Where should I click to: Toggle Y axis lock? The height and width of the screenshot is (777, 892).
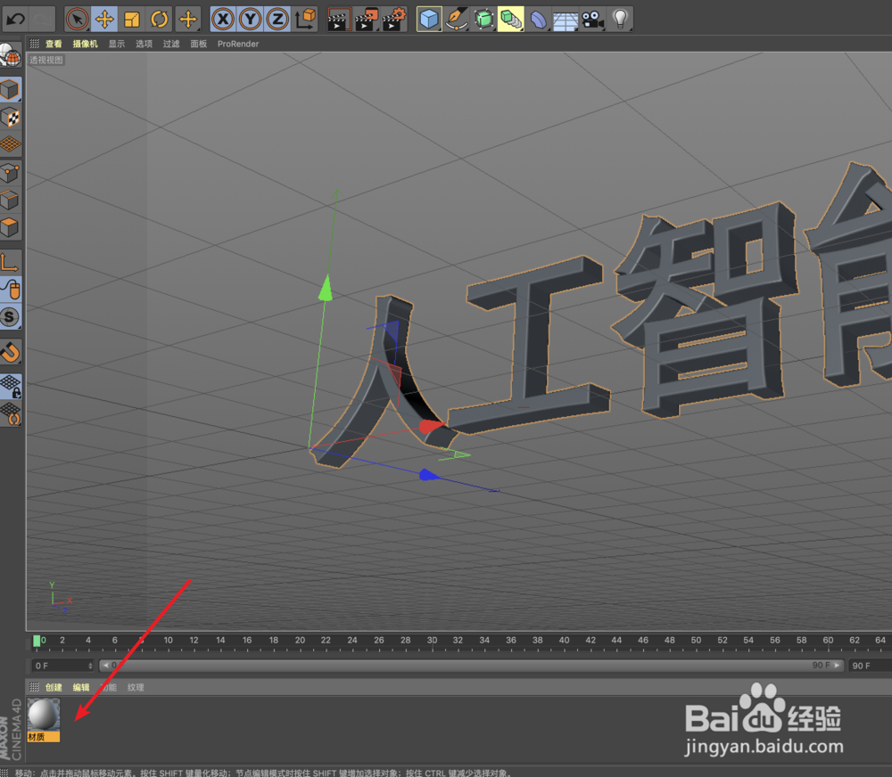tap(251, 20)
